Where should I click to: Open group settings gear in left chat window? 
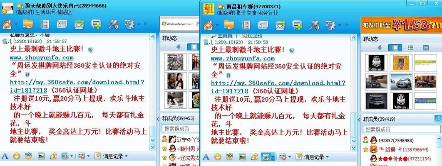point(130,24)
